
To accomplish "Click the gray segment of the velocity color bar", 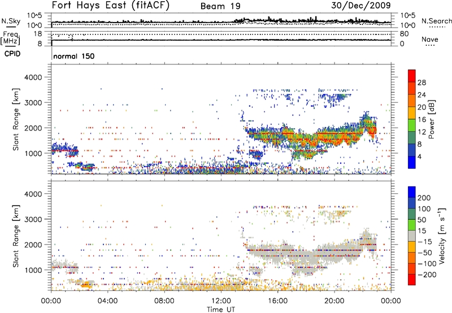I will (x=412, y=236).
